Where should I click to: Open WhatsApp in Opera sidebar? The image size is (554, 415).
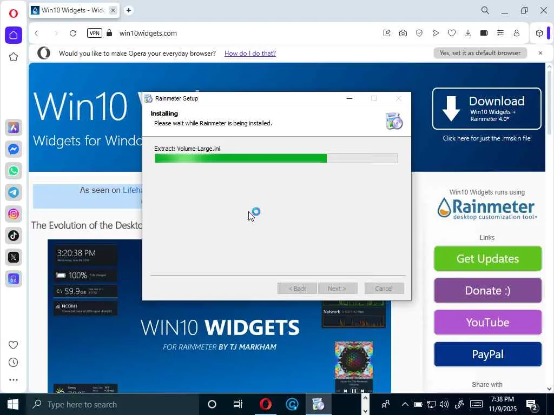(14, 171)
